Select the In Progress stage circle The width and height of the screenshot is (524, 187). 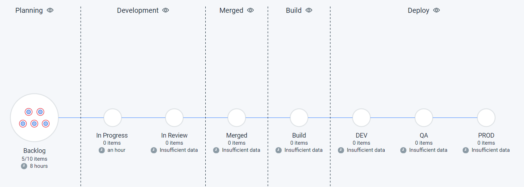113,118
